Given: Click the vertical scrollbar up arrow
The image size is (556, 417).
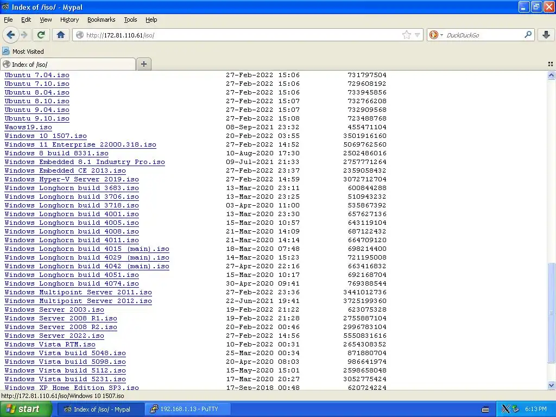Looking at the screenshot, I should pos(551,75).
